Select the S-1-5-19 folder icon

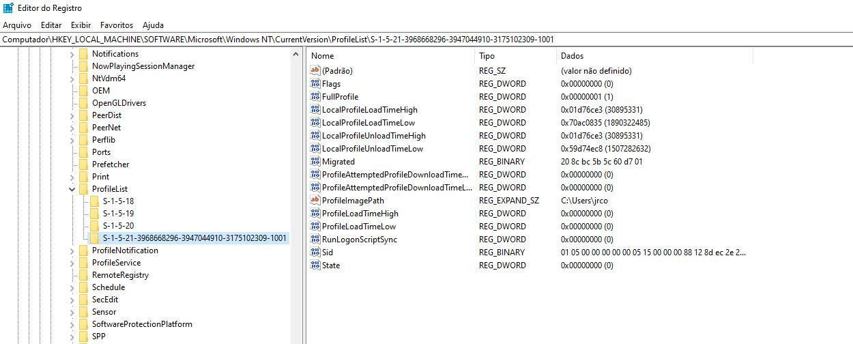click(x=94, y=214)
